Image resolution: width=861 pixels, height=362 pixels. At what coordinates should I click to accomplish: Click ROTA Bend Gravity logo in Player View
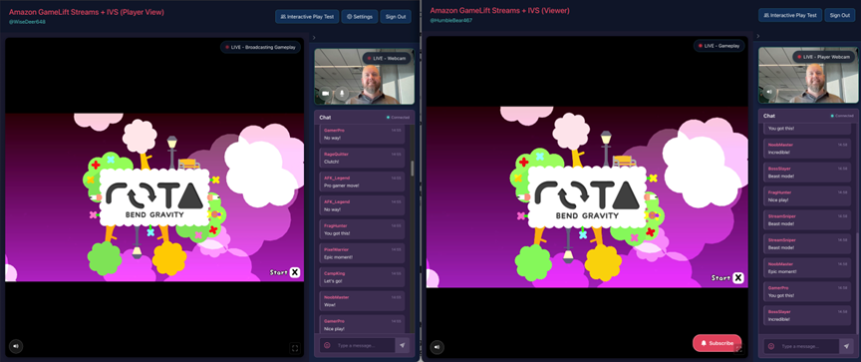point(155,197)
